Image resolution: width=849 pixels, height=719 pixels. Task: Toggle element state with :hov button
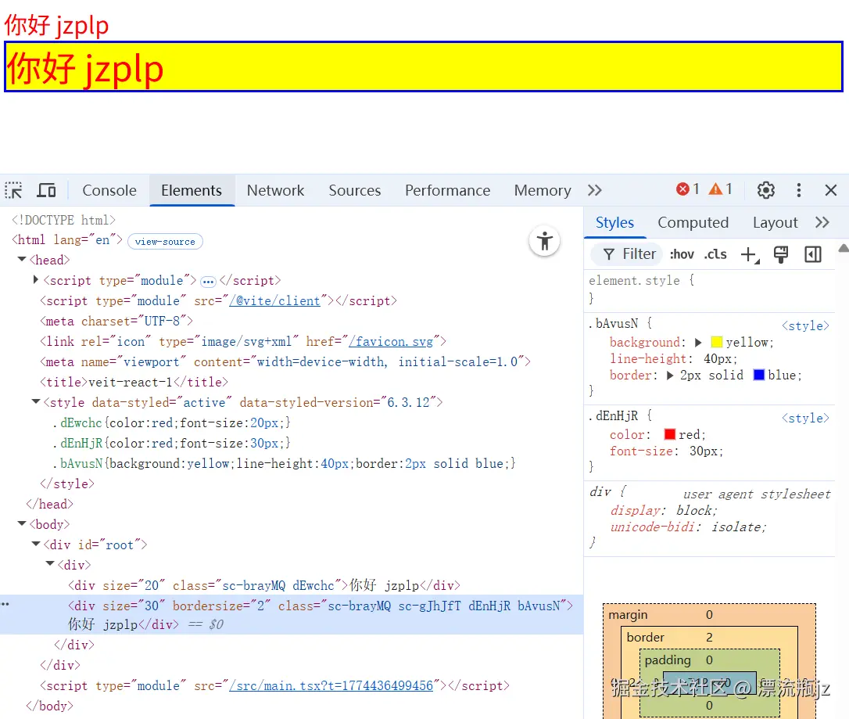click(681, 253)
